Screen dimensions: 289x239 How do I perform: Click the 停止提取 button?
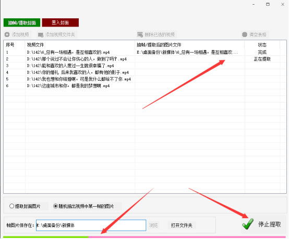pos(264,224)
